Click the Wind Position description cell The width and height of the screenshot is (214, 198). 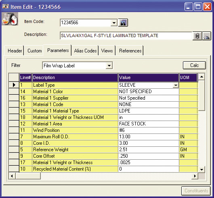75,130
